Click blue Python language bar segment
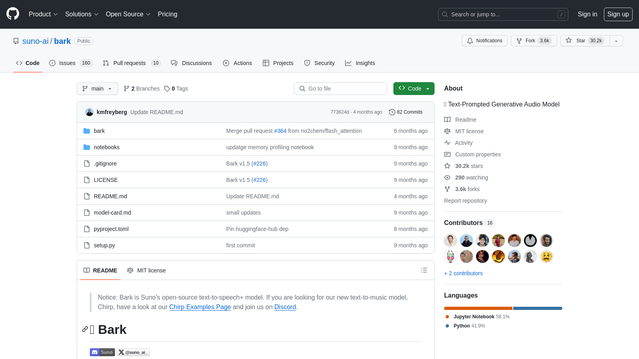This screenshot has height=359, width=639. (538, 308)
